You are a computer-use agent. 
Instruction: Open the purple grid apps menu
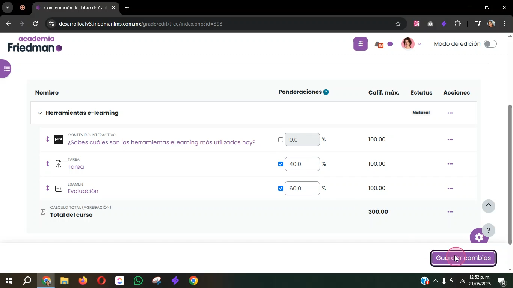coord(360,44)
